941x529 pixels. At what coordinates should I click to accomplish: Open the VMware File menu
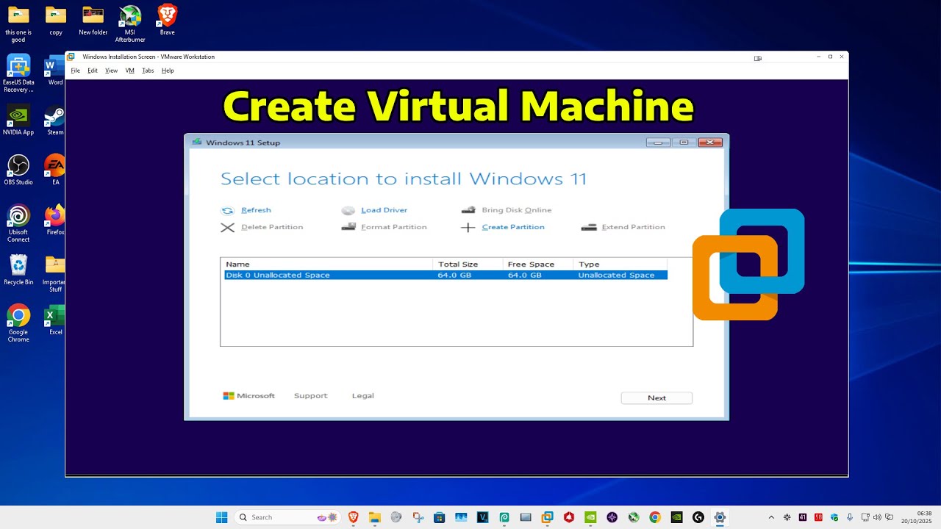pyautogui.click(x=75, y=71)
